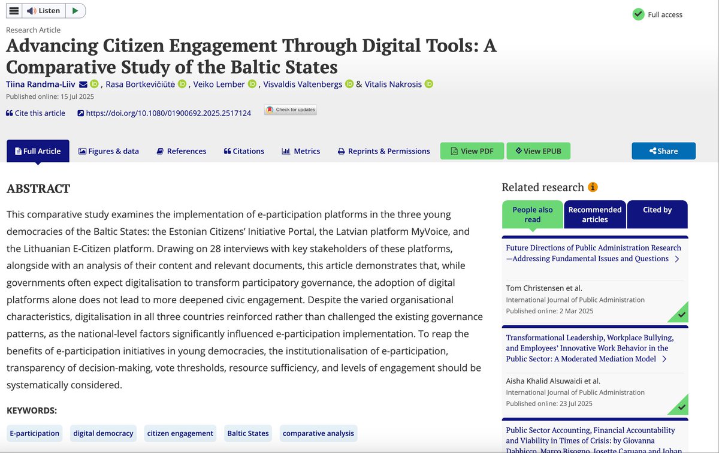The height and width of the screenshot is (453, 719).
Task: Click 'Published online: 23 Jul 2025' text
Action: pyautogui.click(x=549, y=403)
